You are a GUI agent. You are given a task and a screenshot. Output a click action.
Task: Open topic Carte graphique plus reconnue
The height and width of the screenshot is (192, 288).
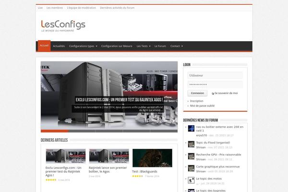[x=218, y=167]
